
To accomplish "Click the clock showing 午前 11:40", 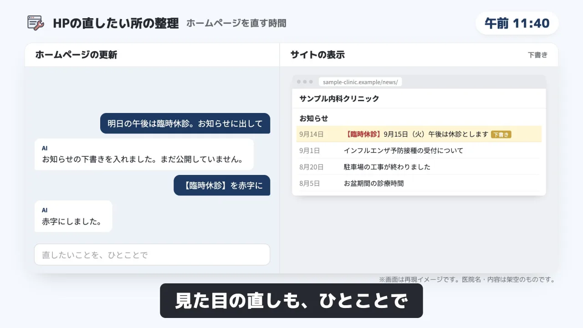I will (x=517, y=23).
